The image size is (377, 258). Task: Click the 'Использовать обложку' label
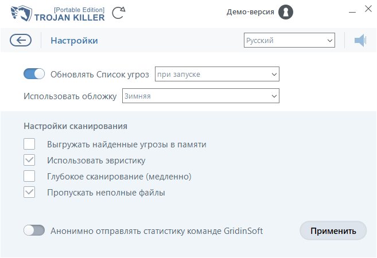70,96
